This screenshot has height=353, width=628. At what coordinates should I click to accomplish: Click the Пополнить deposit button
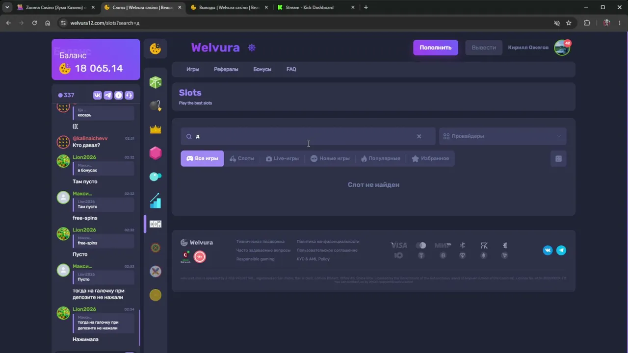coord(436,48)
